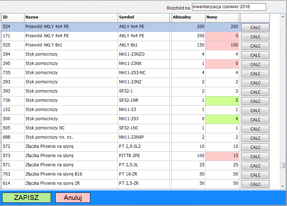Click CALC for row ID 525

click(255, 46)
